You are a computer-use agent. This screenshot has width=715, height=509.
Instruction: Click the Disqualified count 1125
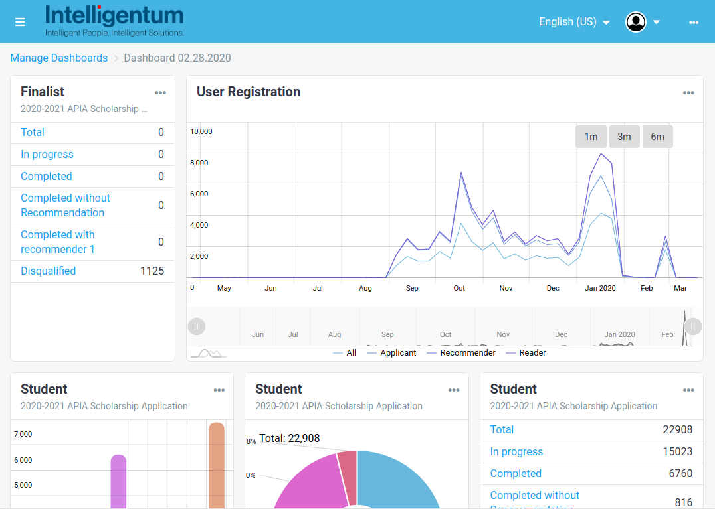coord(152,271)
